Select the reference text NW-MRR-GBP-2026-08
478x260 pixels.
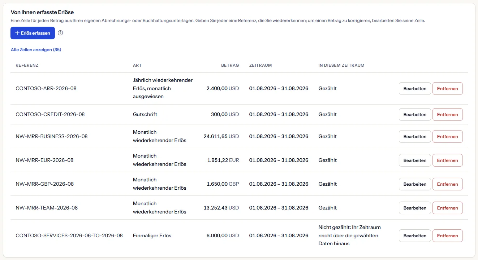pyautogui.click(x=45, y=184)
